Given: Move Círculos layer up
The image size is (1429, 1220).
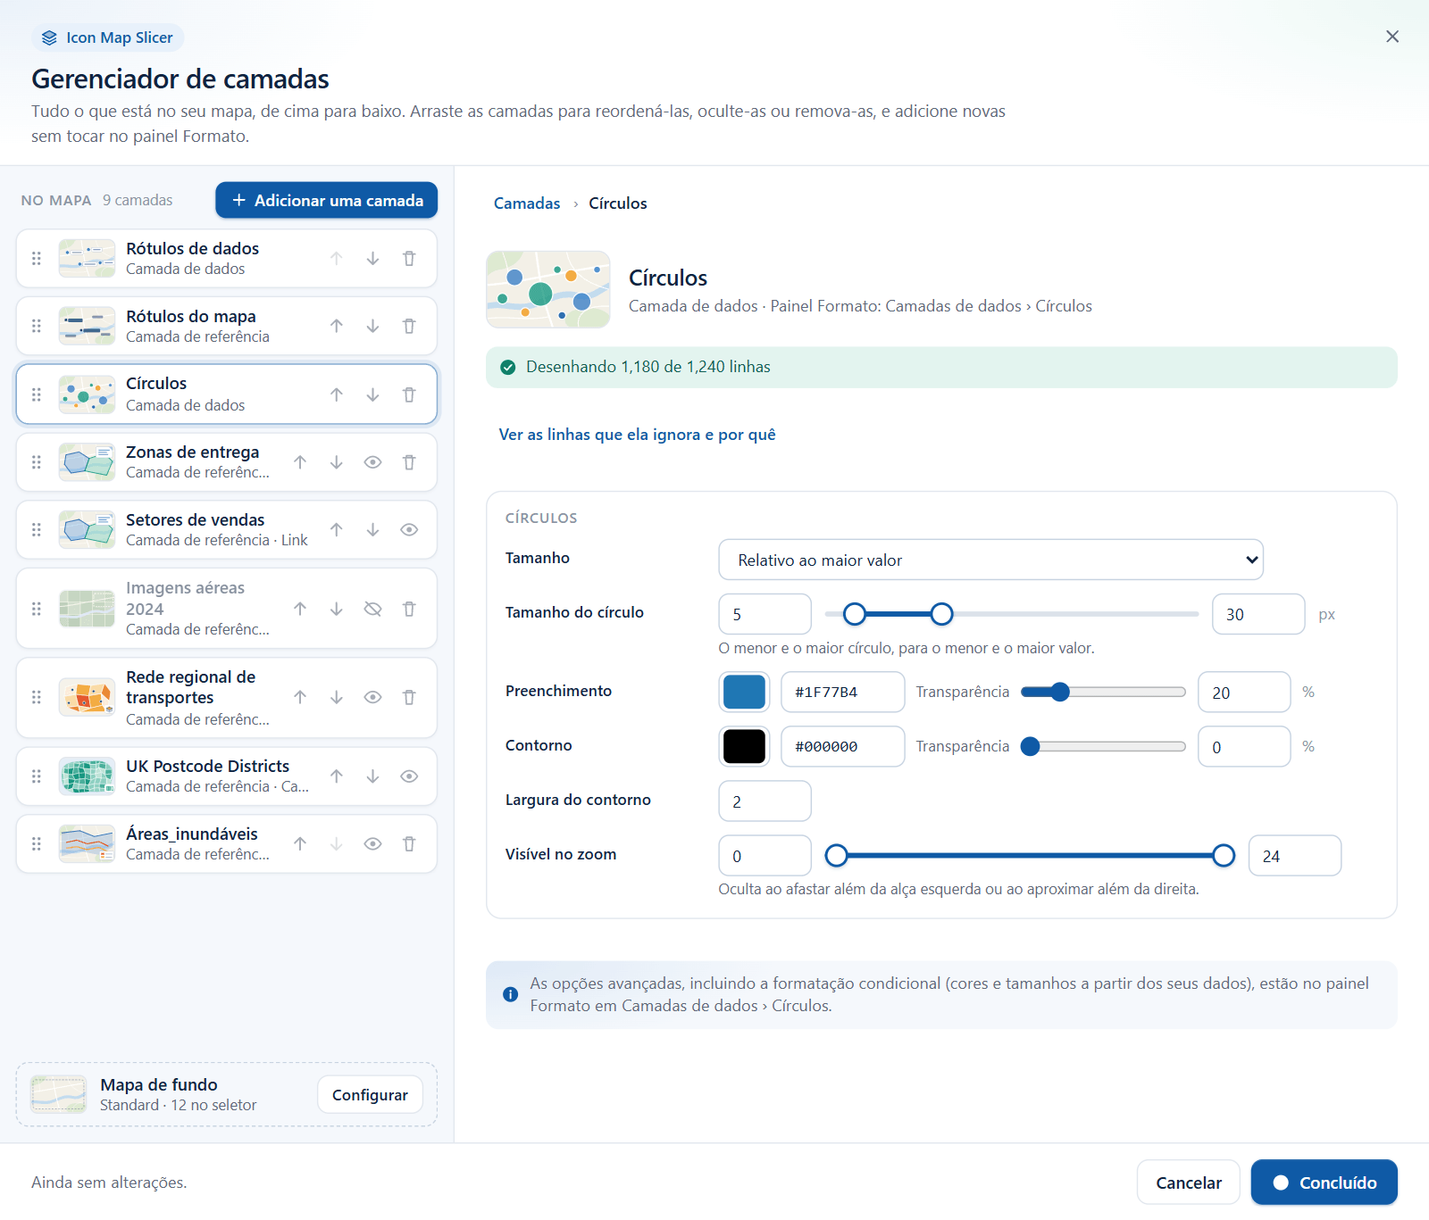Looking at the screenshot, I should pyautogui.click(x=336, y=394).
